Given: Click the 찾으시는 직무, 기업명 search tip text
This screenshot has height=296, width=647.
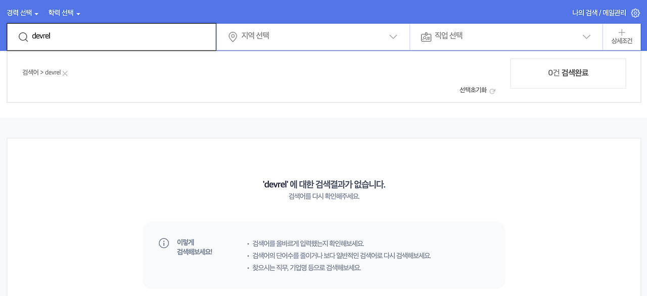Looking at the screenshot, I should click(306, 268).
